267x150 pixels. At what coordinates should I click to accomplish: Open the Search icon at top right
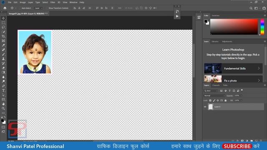(251, 8)
